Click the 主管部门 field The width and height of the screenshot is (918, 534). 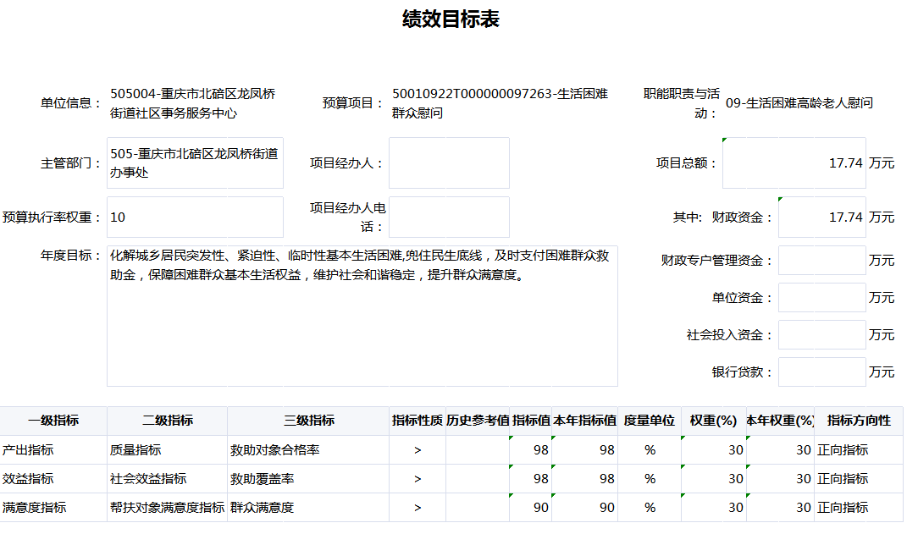tap(195, 162)
